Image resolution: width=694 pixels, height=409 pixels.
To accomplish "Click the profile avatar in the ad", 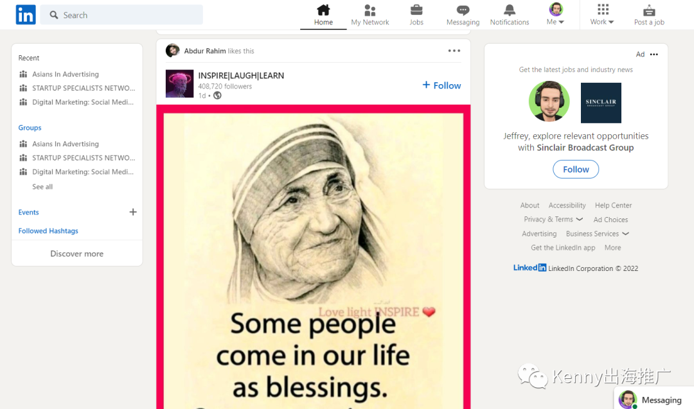I will [549, 101].
